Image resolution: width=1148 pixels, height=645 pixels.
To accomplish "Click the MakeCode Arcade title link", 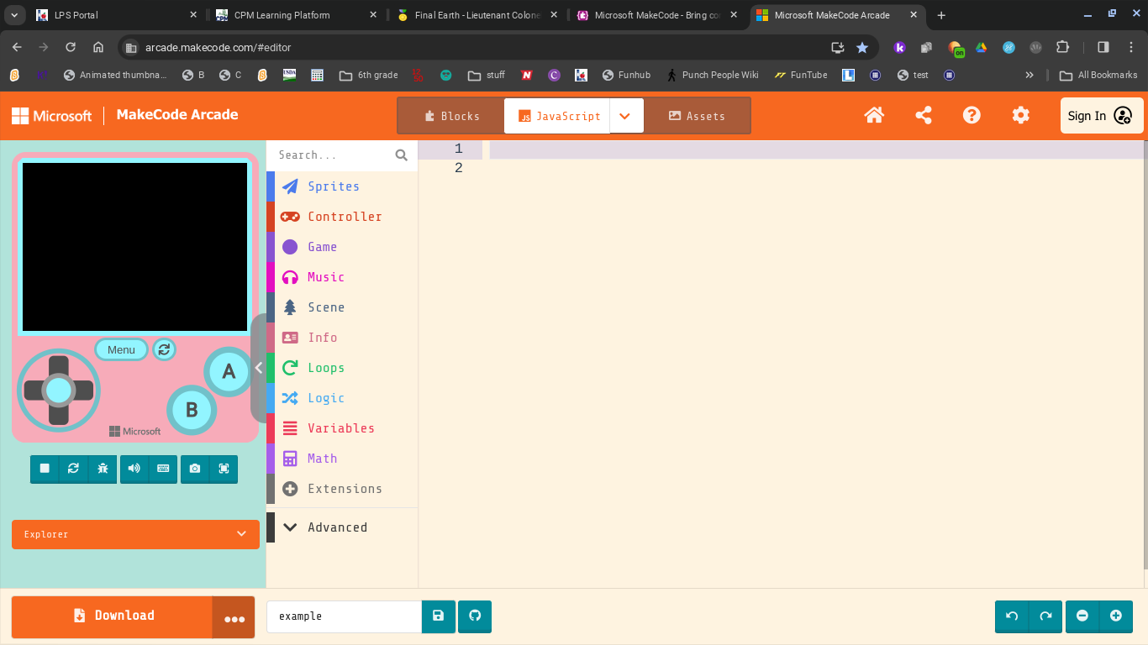I will pos(177,115).
